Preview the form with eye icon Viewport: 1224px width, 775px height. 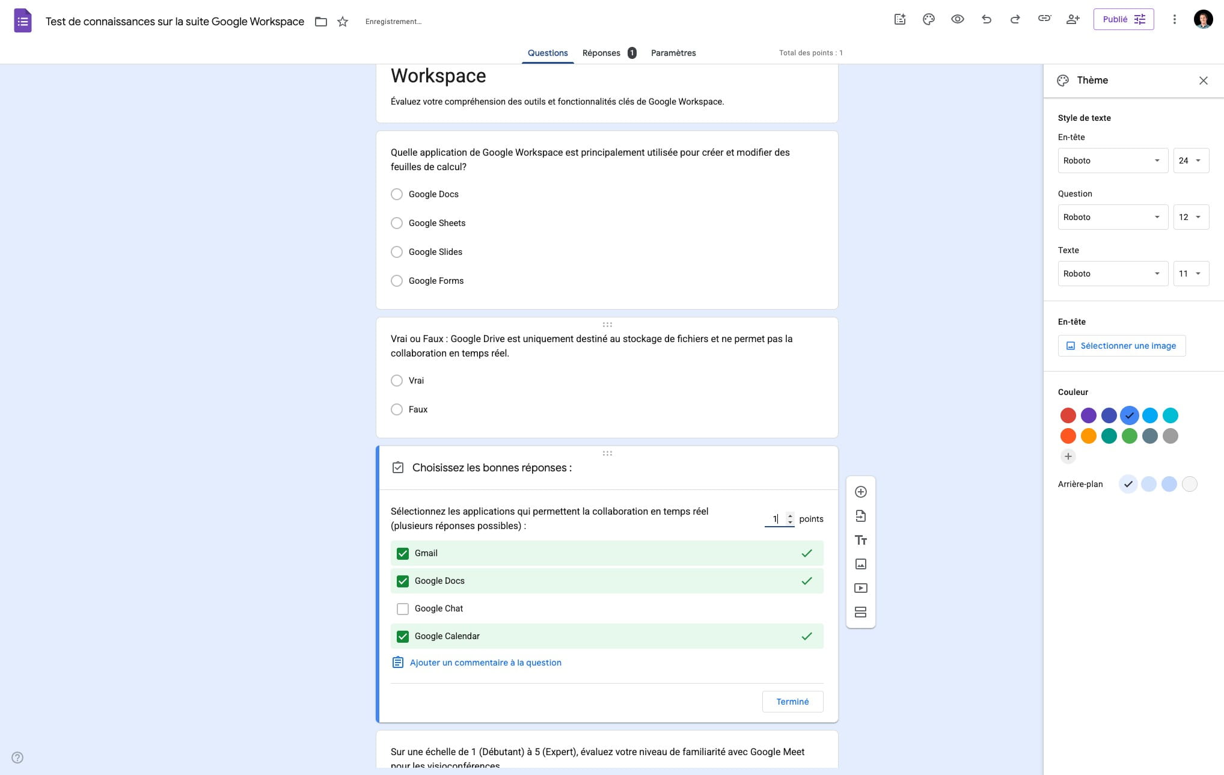[958, 19]
